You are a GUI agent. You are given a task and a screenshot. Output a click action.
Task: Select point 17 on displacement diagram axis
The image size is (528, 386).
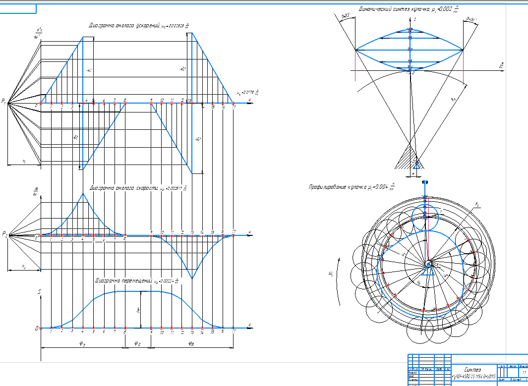click(233, 328)
